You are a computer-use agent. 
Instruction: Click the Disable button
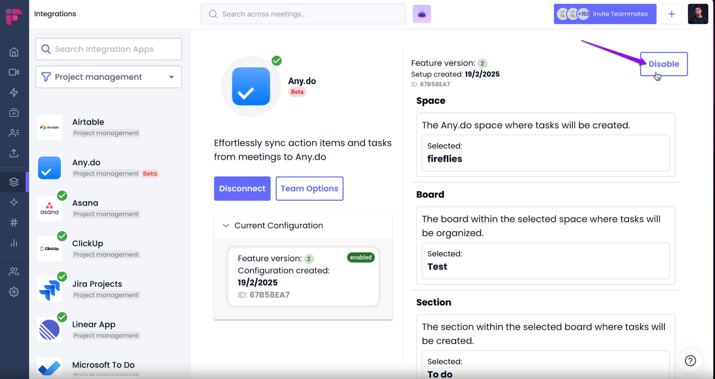click(x=664, y=64)
